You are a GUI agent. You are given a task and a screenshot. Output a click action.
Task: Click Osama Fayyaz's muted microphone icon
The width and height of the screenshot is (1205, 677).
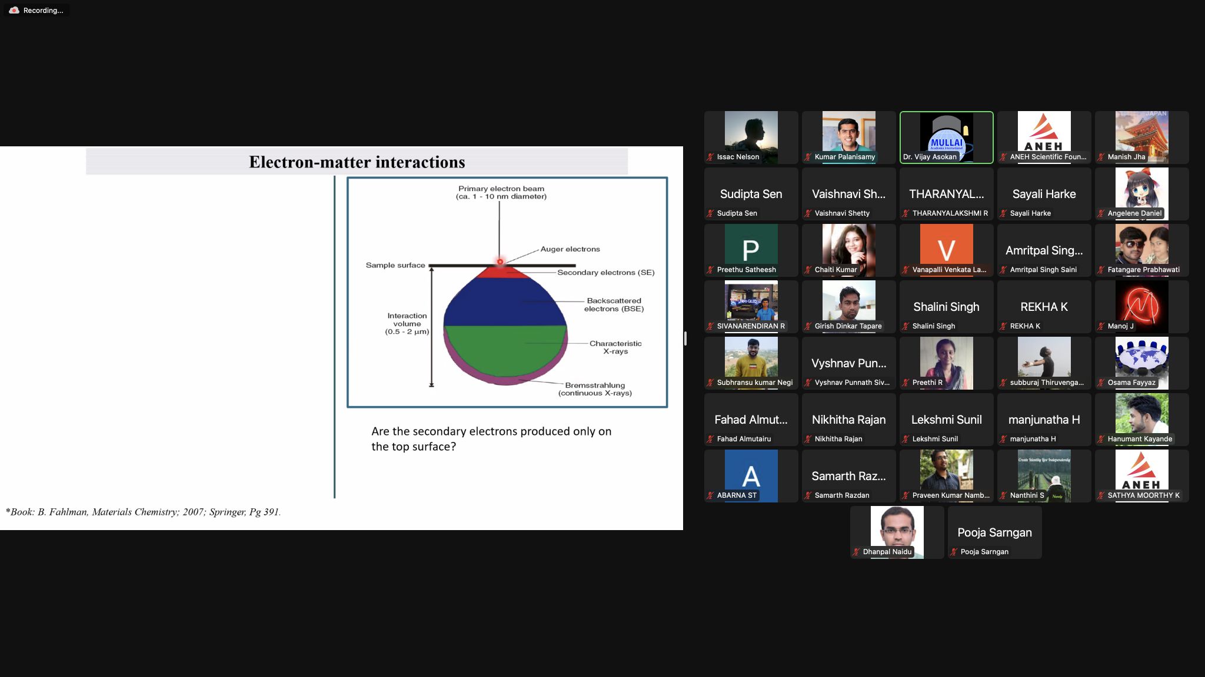1101,383
